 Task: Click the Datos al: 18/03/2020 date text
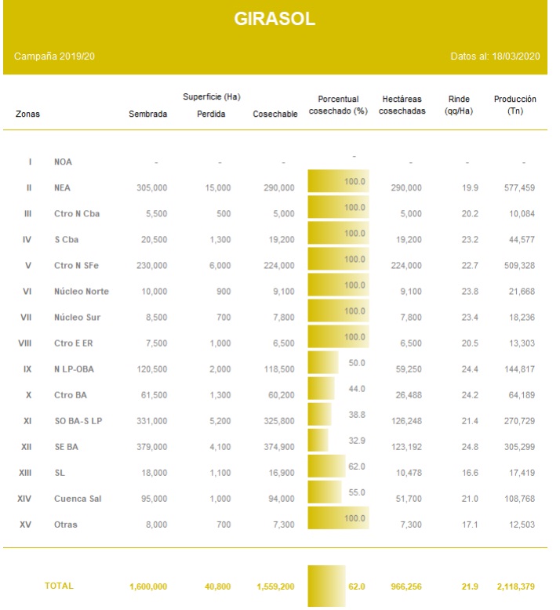(x=497, y=57)
